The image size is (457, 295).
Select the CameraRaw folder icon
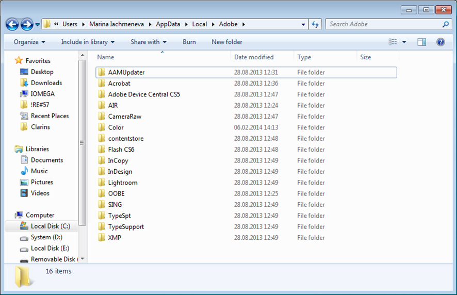coord(102,117)
